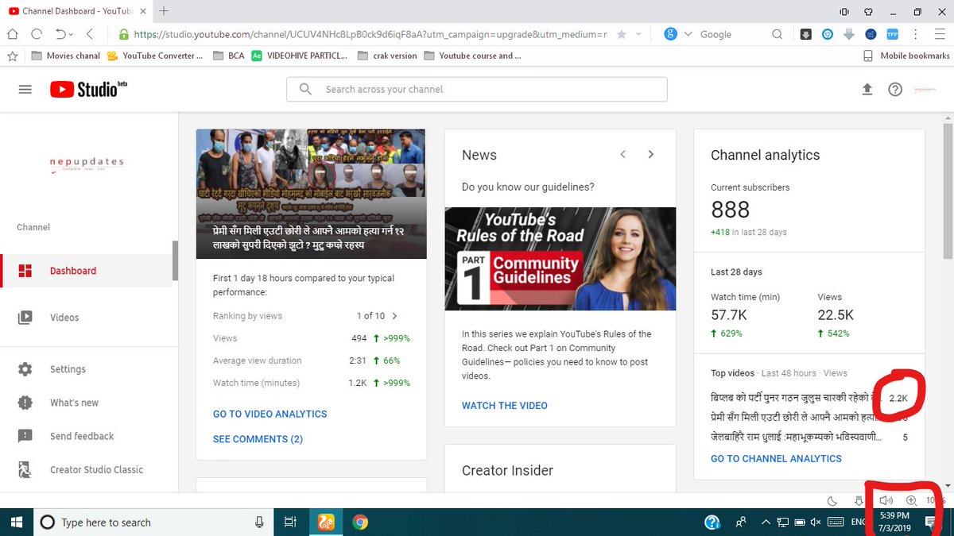This screenshot has height=536, width=954.
Task: Click the nepupdates channel logo in sidebar
Action: click(x=87, y=164)
